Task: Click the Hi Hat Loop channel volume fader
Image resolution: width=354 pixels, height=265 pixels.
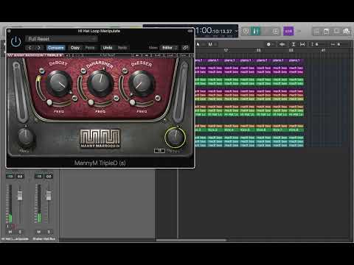Action: click(20, 195)
